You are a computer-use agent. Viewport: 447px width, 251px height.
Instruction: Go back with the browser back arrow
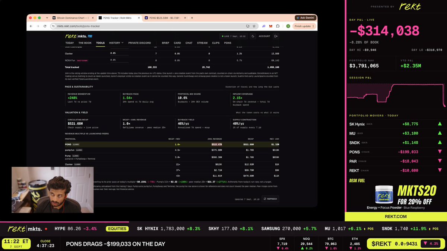pyautogui.click(x=31, y=26)
